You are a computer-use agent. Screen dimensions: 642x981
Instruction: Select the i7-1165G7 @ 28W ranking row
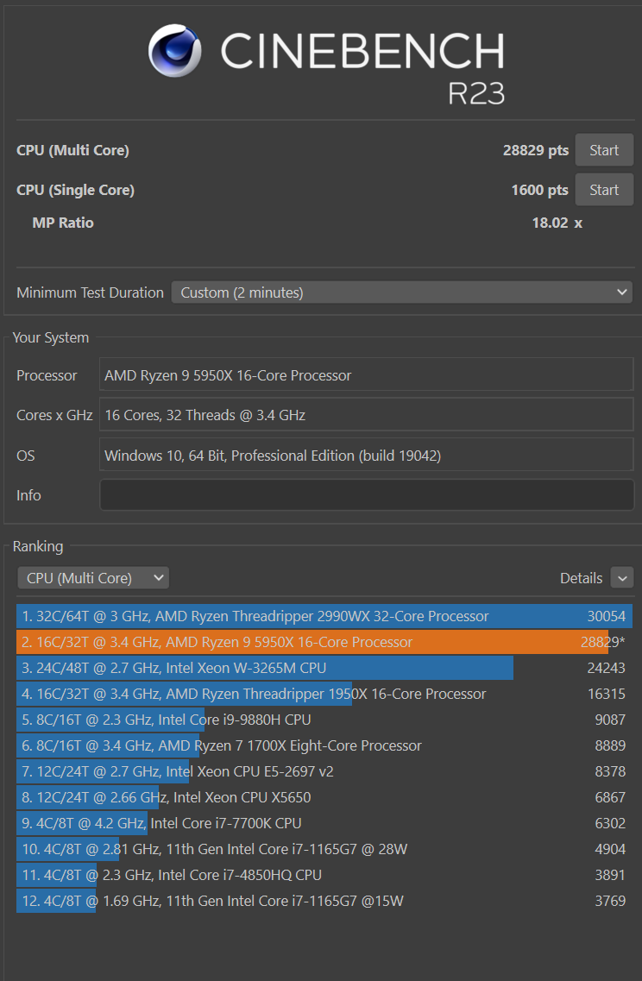[324, 849]
